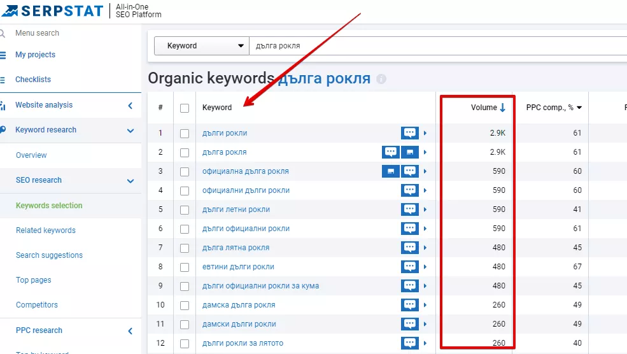Click speech bubble icon for официална дълга рокля

click(x=410, y=171)
